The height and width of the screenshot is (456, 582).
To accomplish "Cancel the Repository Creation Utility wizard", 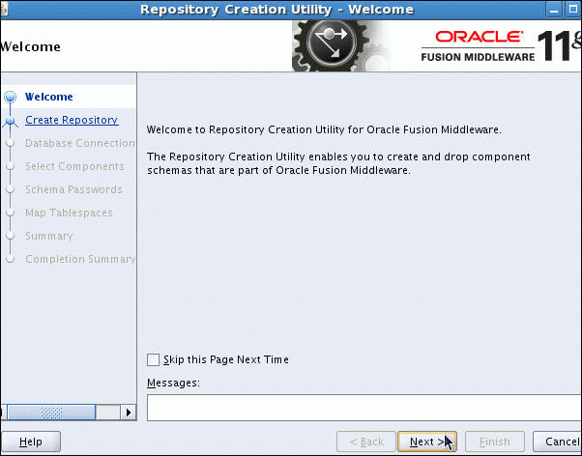I will click(558, 442).
